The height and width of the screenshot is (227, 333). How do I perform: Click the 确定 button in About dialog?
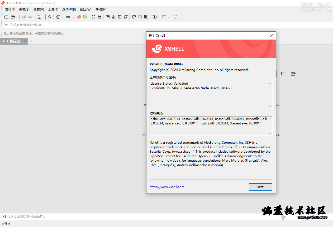(260, 187)
